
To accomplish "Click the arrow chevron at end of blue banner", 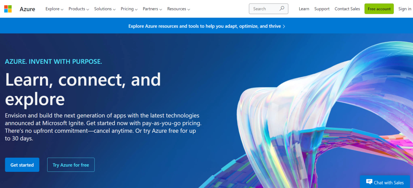I will coord(284,26).
